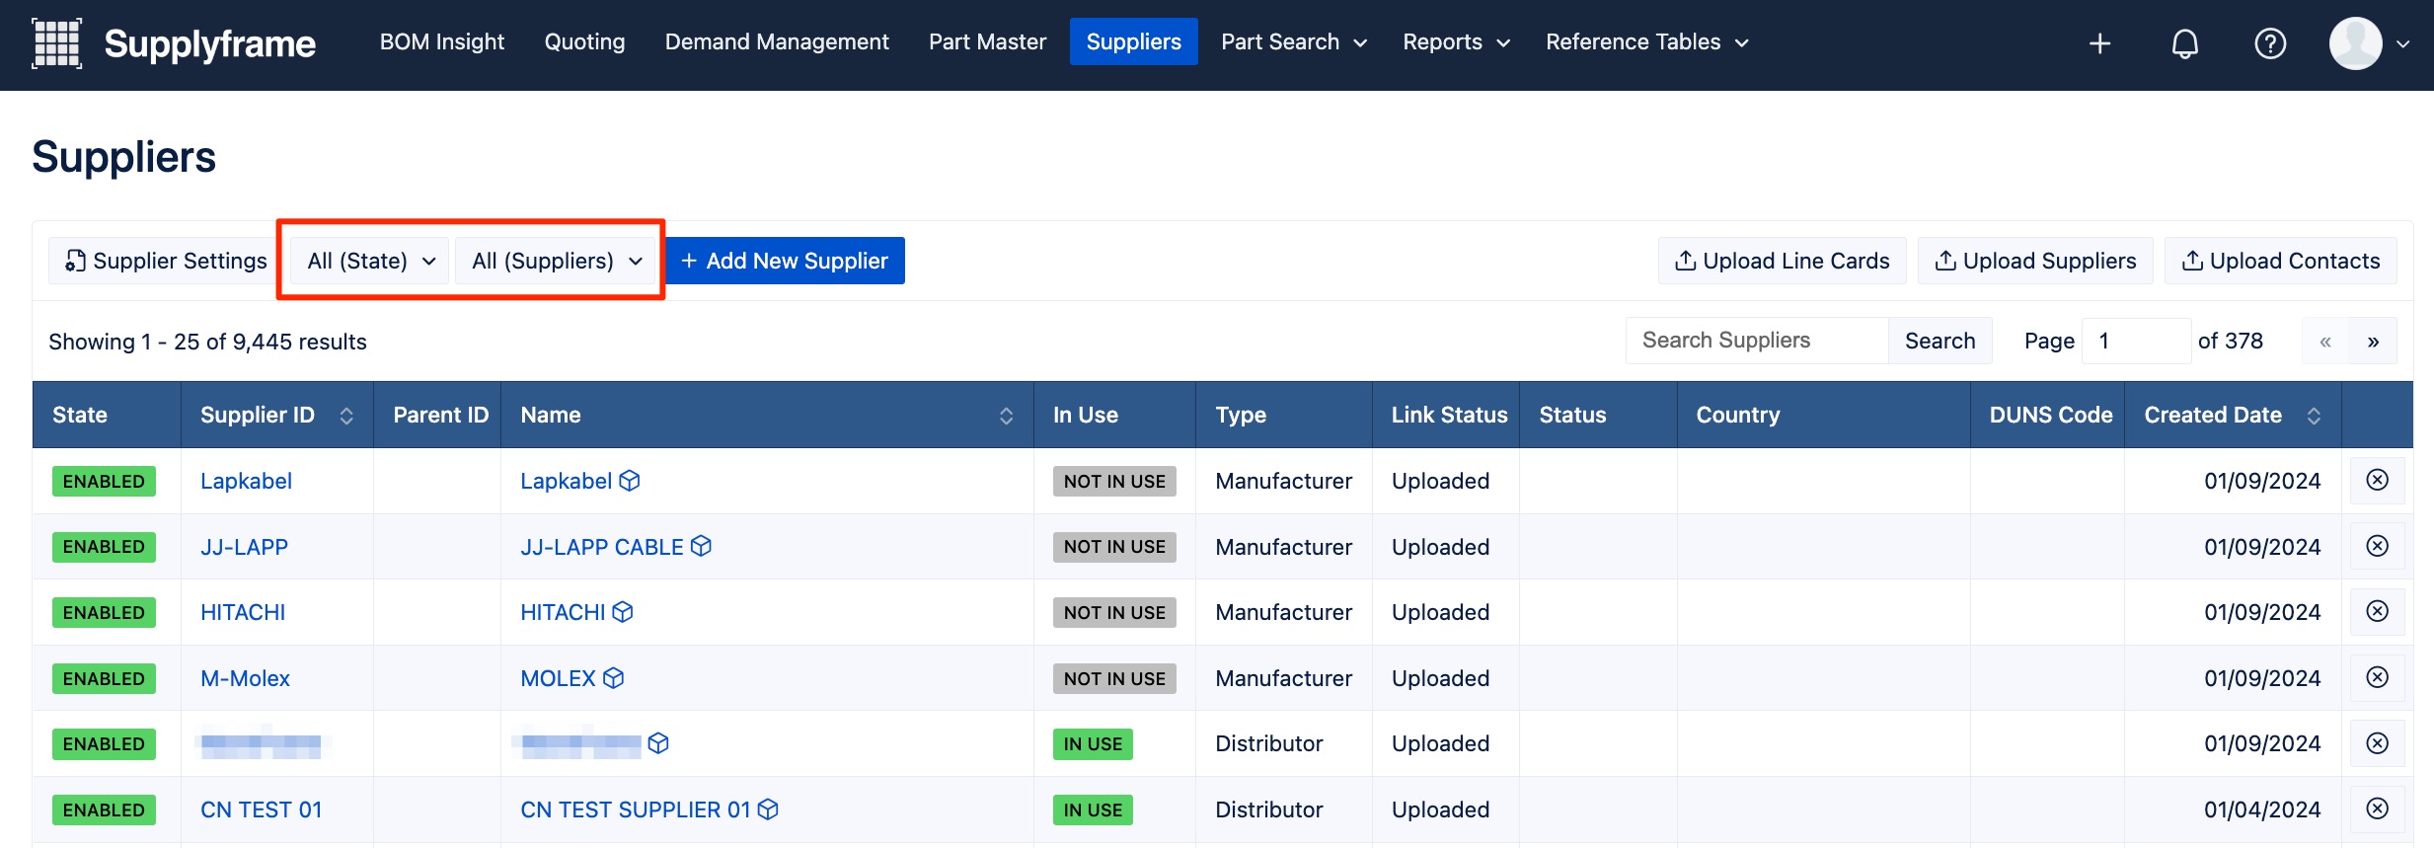Open the All (State) filter dropdown
Image resolution: width=2434 pixels, height=848 pixels.
pos(370,261)
